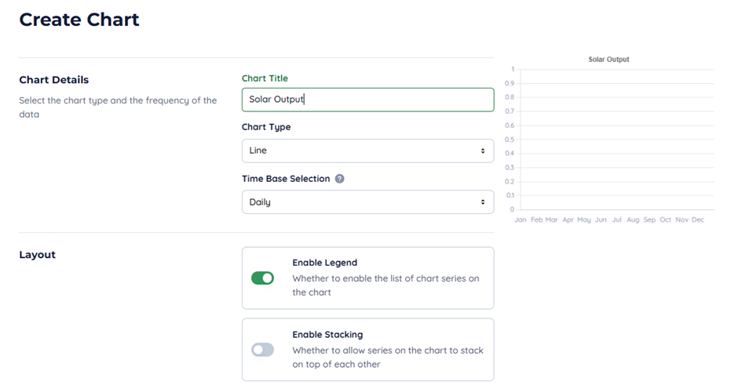The width and height of the screenshot is (738, 385).
Task: Click the Solar Output title above chart preview
Action: tap(608, 60)
